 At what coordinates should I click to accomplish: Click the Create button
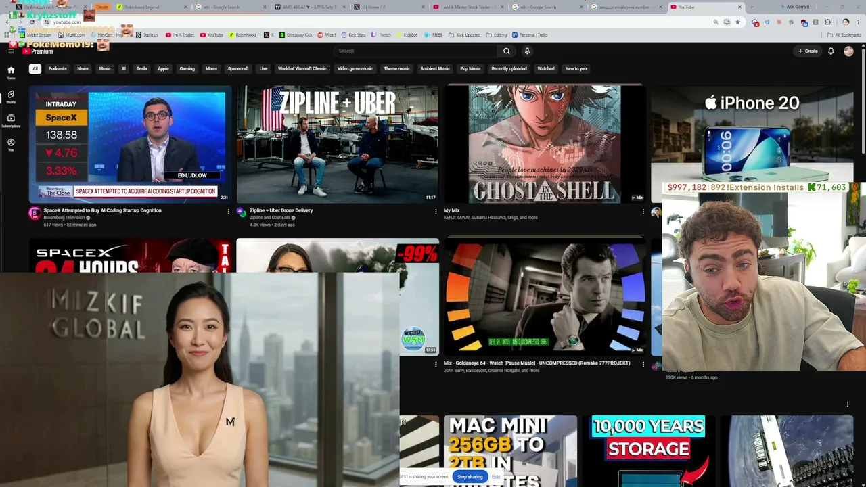click(808, 51)
